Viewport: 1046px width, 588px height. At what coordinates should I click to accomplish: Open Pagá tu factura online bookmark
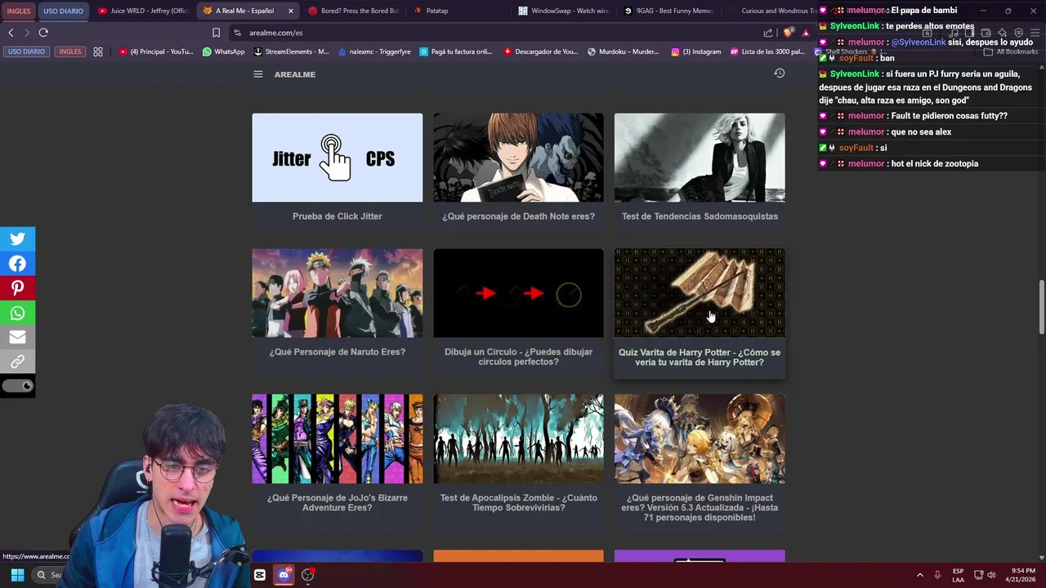pos(456,51)
